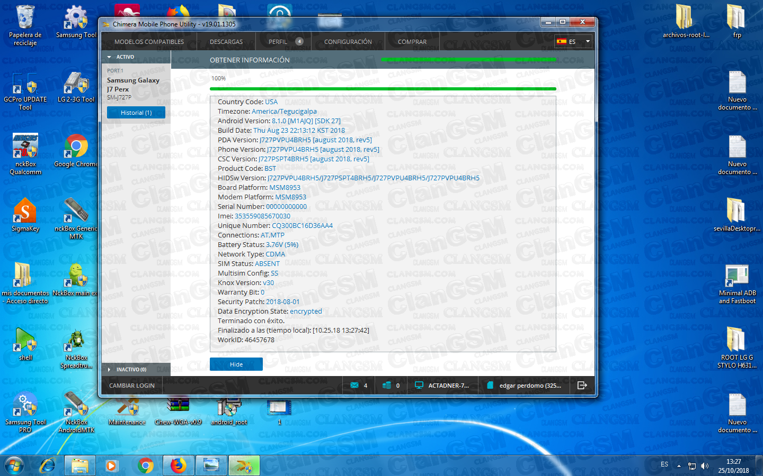The width and height of the screenshot is (763, 476).
Task: Click the credits stack icon in status bar
Action: [387, 385]
